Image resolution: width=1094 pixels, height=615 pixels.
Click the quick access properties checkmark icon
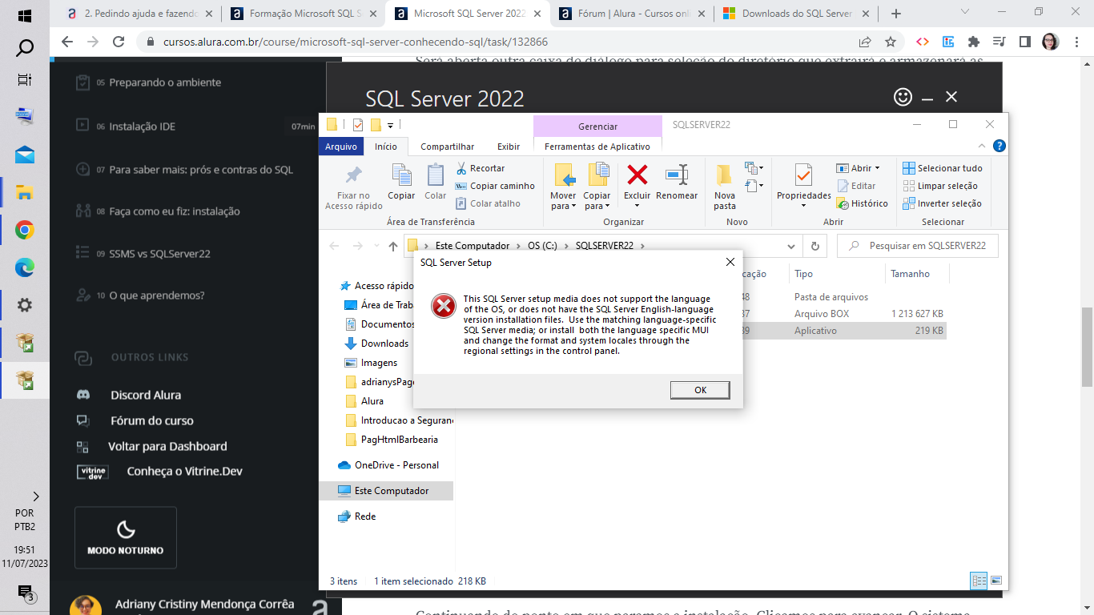(357, 125)
